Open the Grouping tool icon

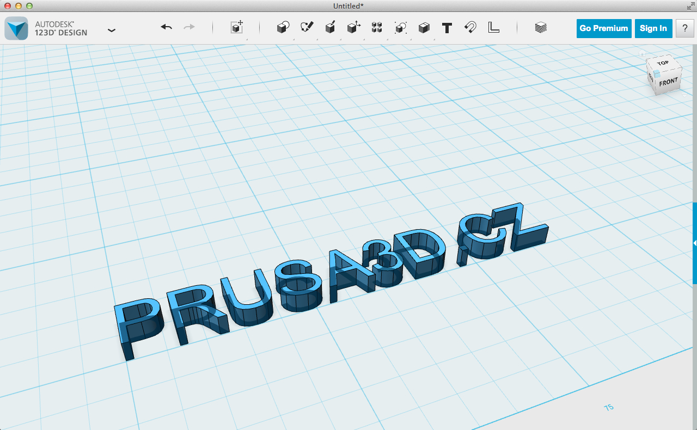coord(401,28)
